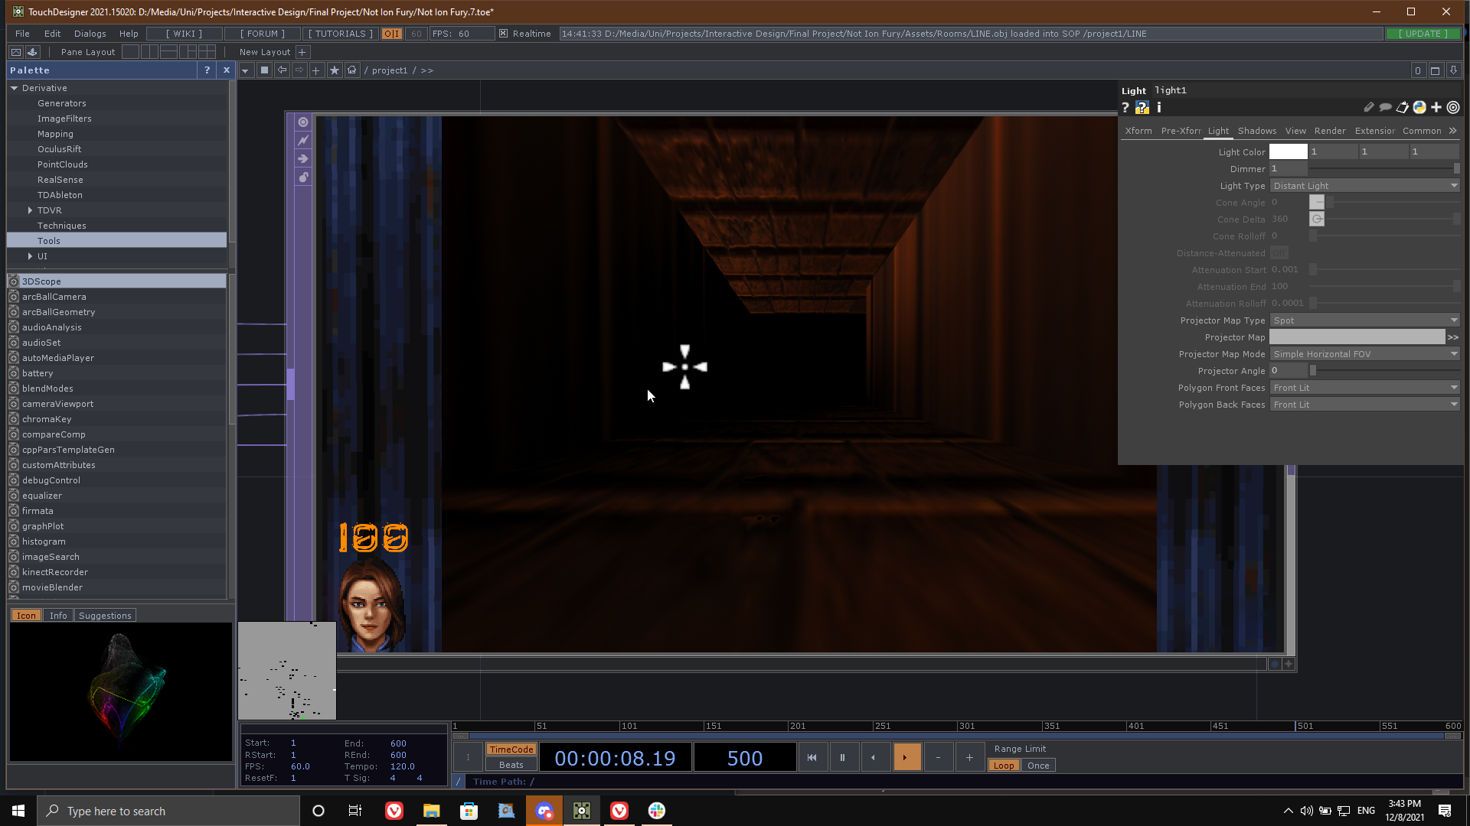Open Light Type dropdown

coord(1364,186)
